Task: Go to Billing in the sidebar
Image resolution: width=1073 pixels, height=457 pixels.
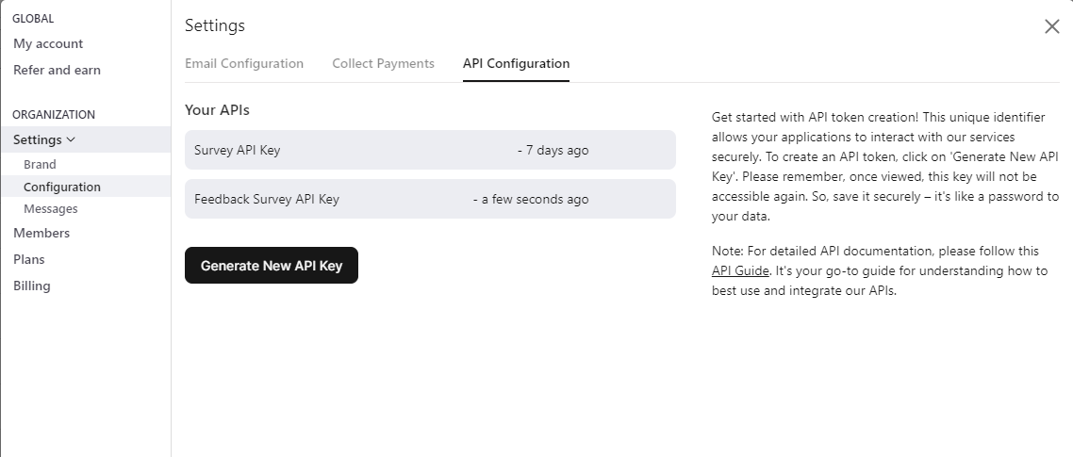Action: pos(32,286)
